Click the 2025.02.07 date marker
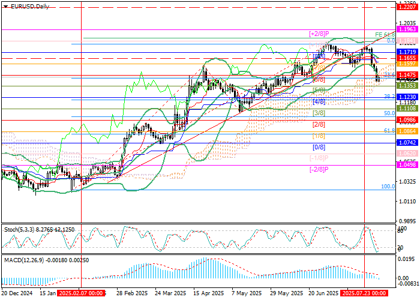The width and height of the screenshot is (420, 300). pyautogui.click(x=81, y=294)
